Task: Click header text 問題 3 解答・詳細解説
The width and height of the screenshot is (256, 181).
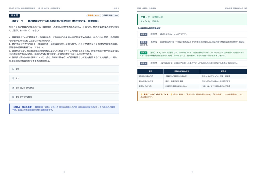Action: (146, 8)
